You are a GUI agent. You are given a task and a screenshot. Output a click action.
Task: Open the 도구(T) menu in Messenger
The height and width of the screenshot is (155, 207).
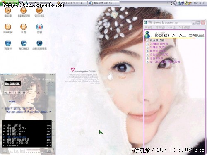point(172,27)
